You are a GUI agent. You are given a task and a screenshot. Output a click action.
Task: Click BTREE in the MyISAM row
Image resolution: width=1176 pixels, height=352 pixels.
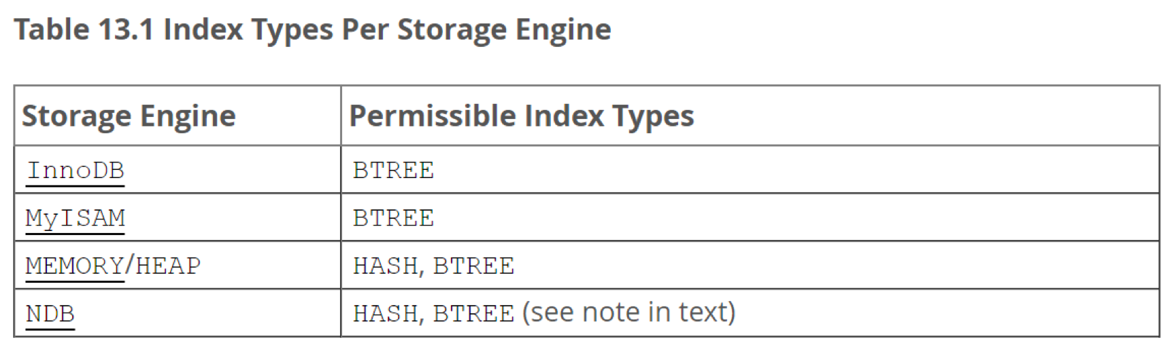pyautogui.click(x=393, y=218)
